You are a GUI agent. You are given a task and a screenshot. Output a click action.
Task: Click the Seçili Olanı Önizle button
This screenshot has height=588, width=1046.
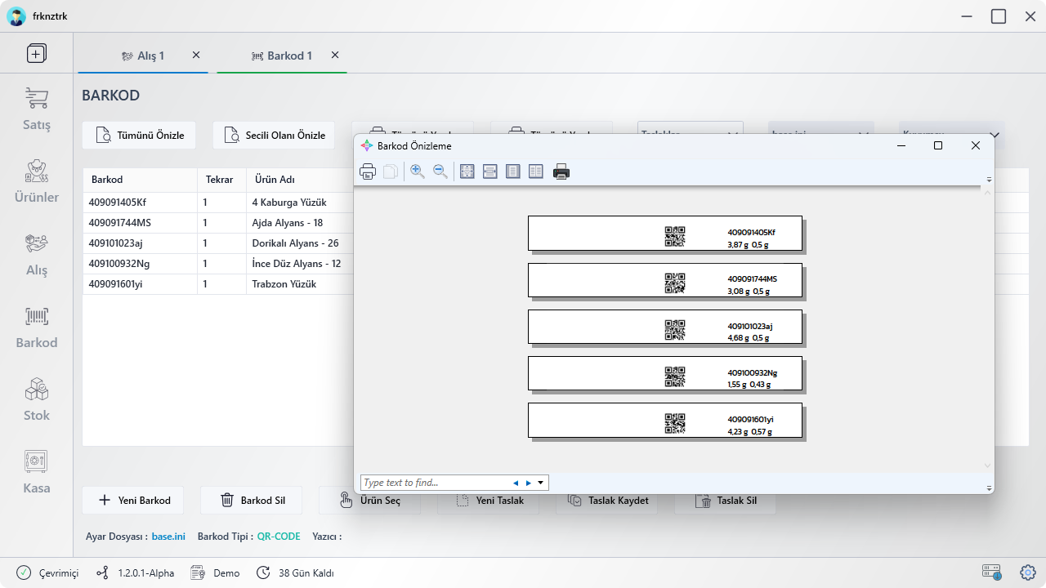pyautogui.click(x=274, y=136)
